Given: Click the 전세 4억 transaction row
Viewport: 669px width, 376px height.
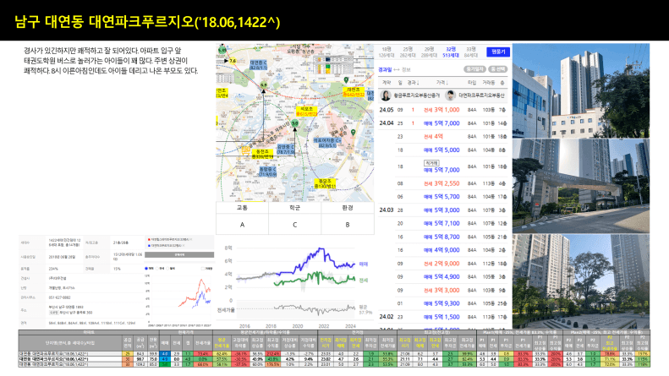Looking at the screenshot, I should click(x=443, y=136).
